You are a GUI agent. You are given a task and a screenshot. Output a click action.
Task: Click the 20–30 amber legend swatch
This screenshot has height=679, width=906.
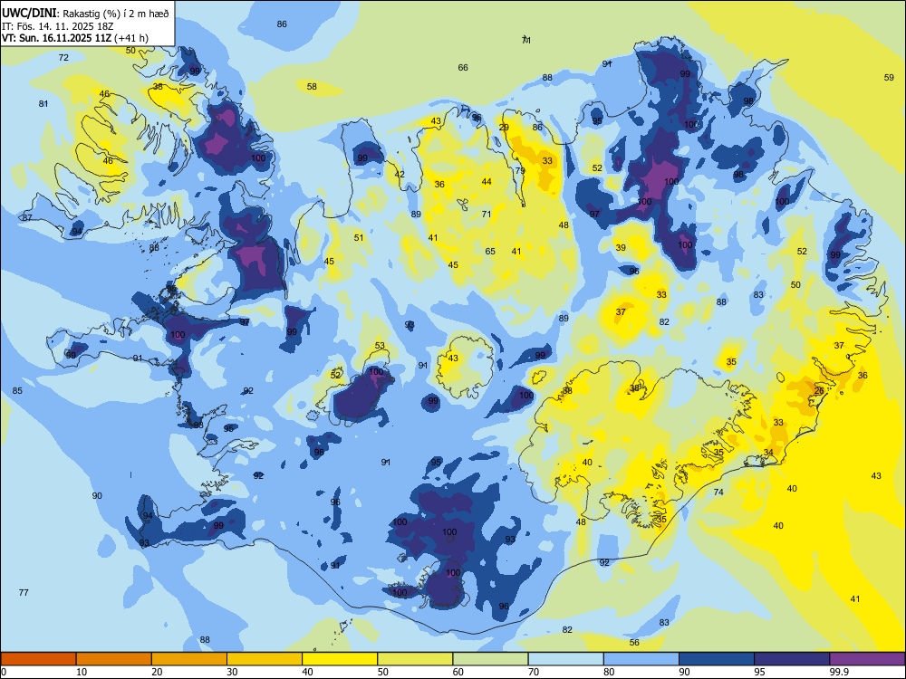[189, 659]
